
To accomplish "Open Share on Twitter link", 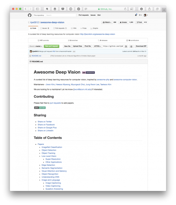I will 45,122.
